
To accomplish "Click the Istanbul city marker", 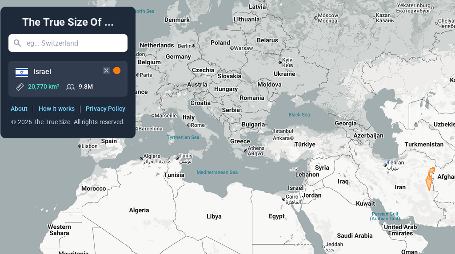I will click(272, 131).
